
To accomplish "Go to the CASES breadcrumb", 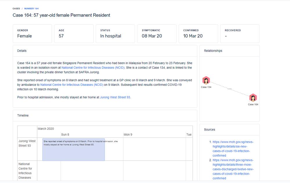I will (x=16, y=9).
